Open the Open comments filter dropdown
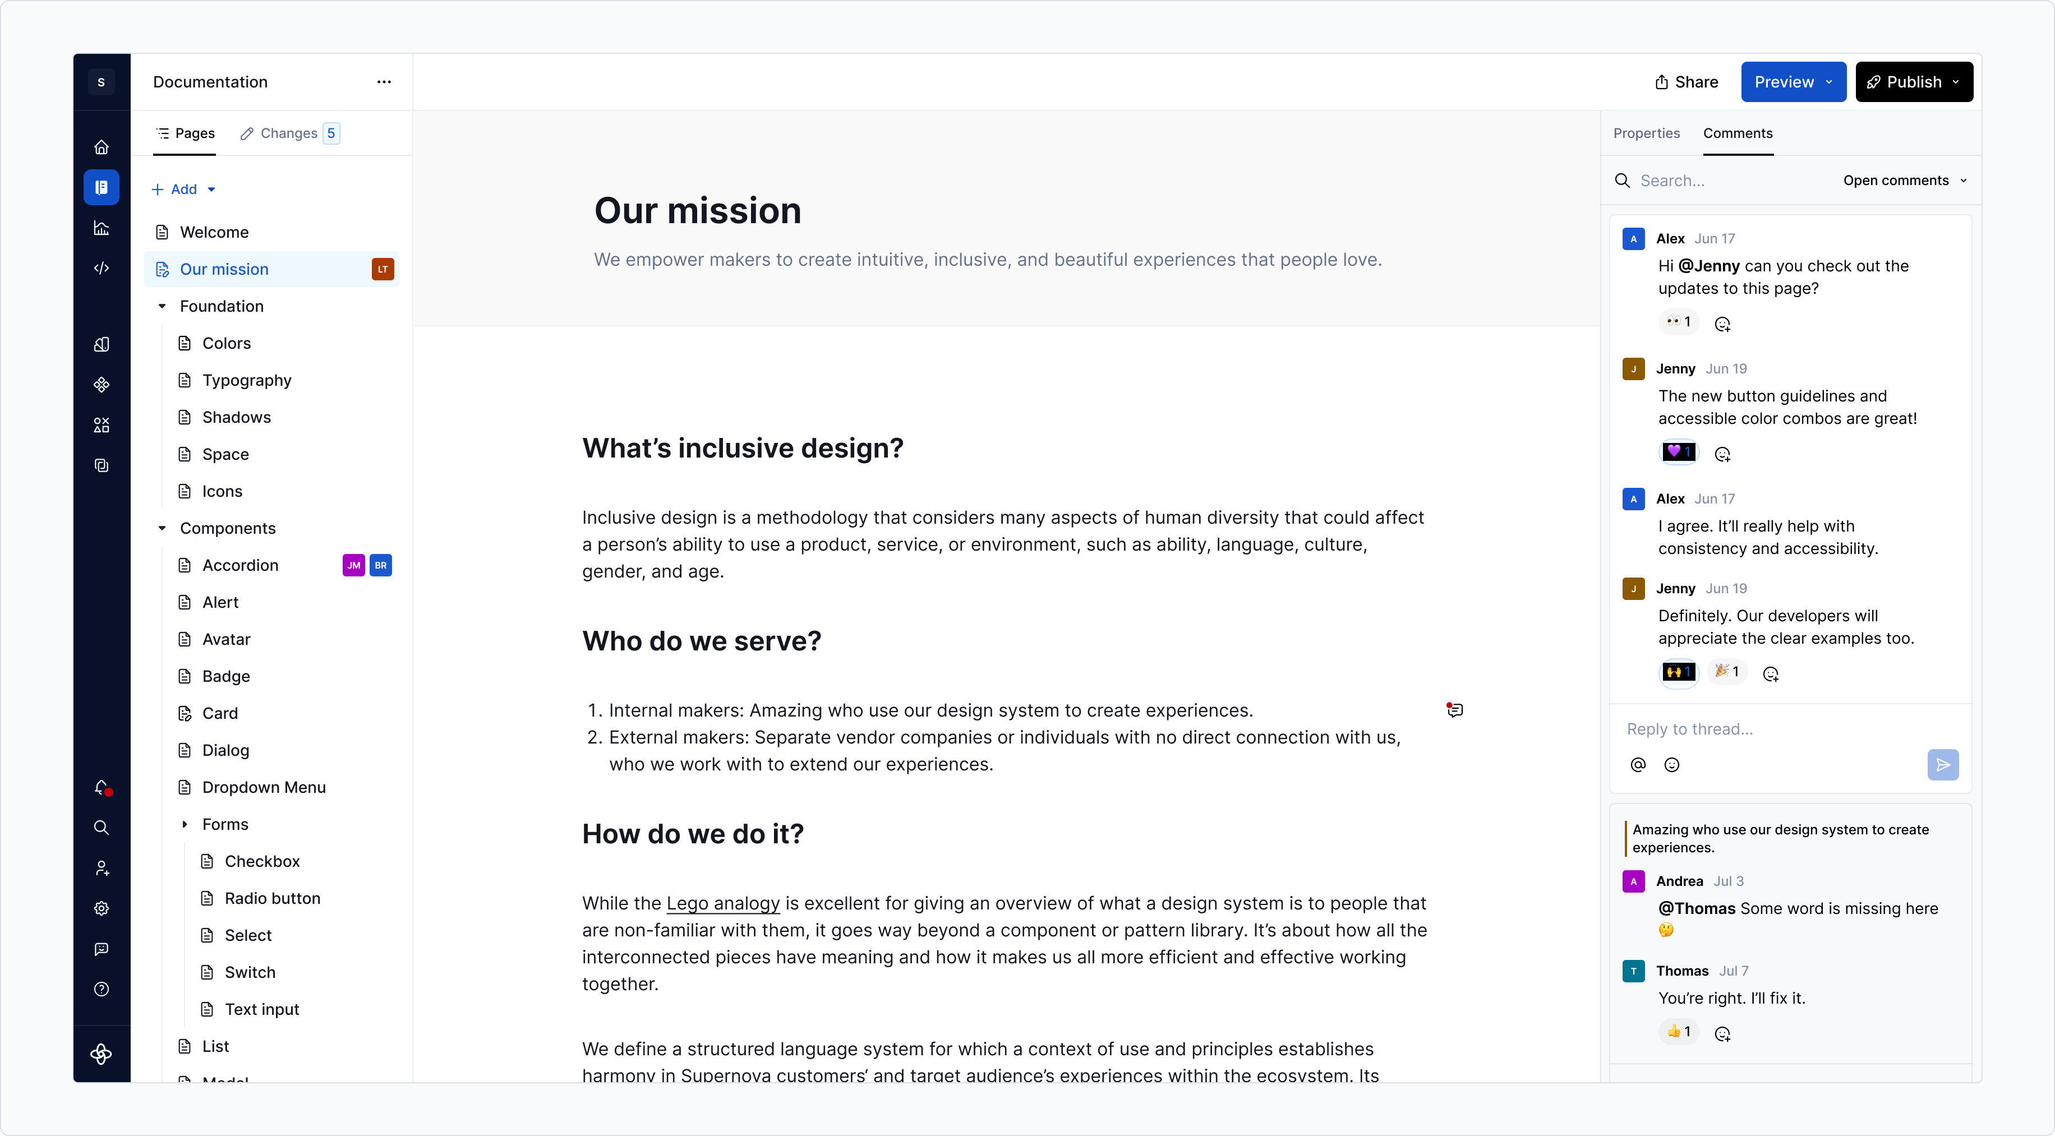The width and height of the screenshot is (2055, 1136). point(1904,181)
